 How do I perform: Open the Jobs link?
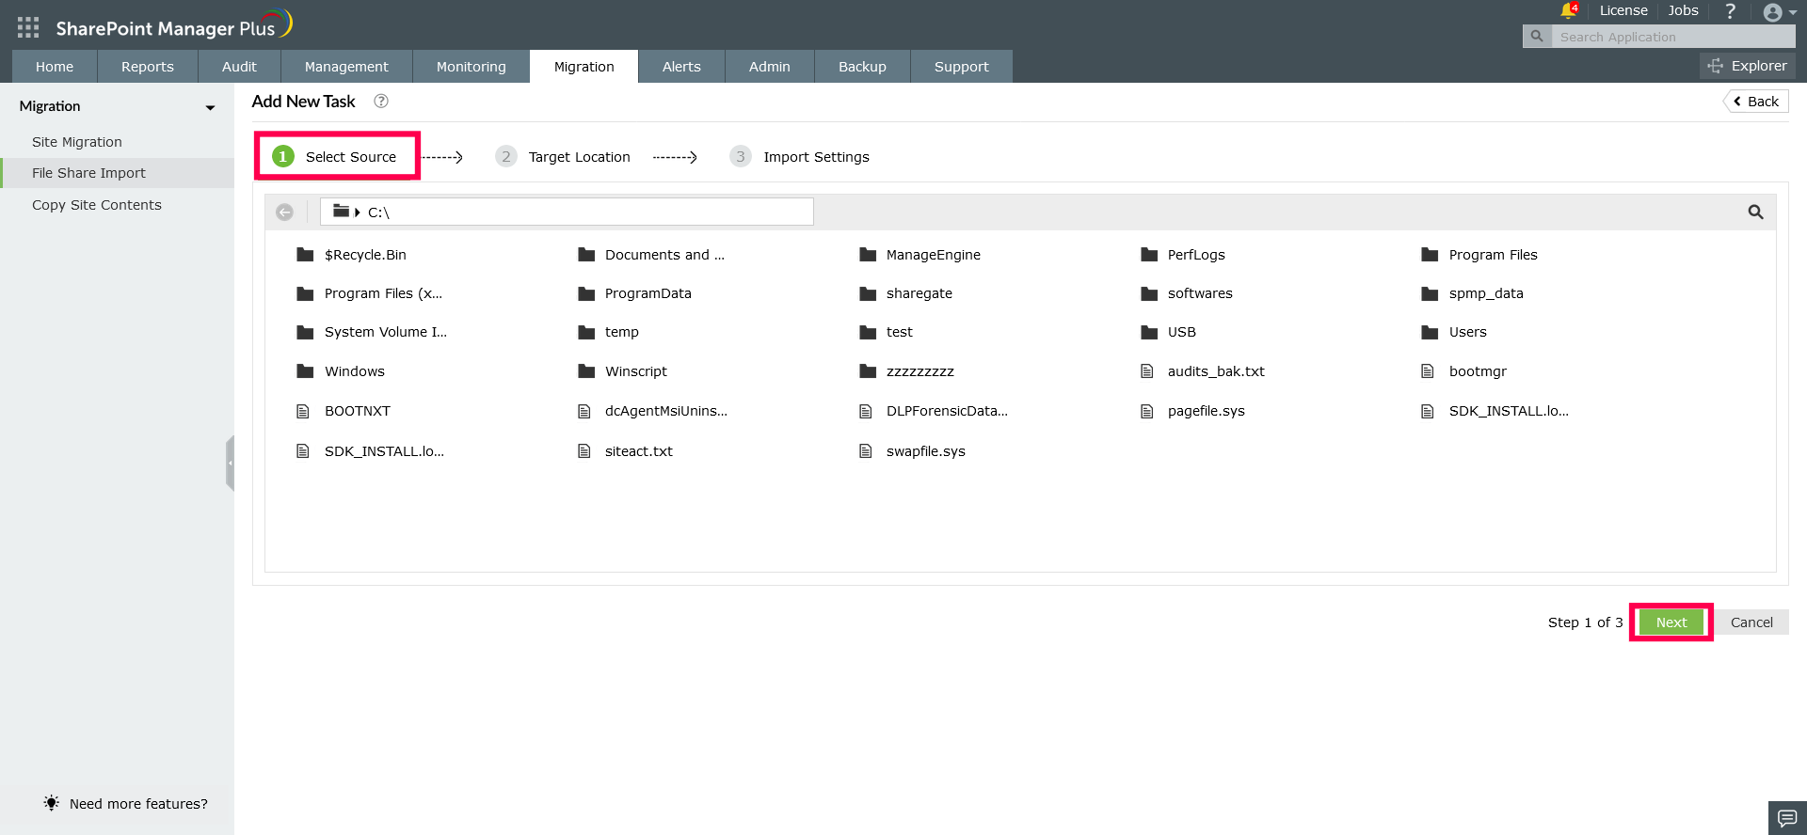(x=1683, y=10)
